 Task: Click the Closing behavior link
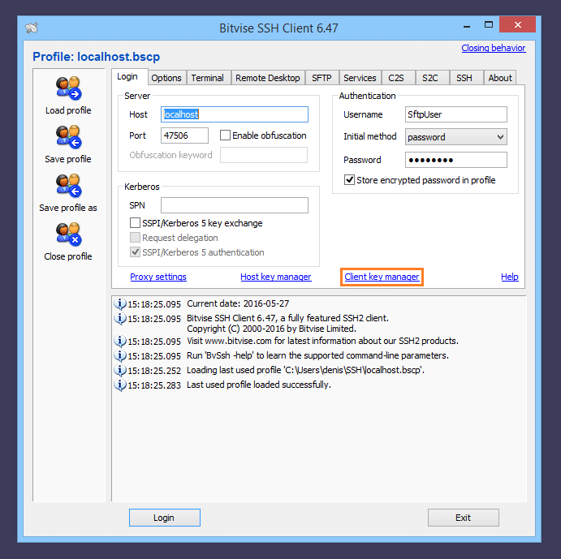click(493, 48)
